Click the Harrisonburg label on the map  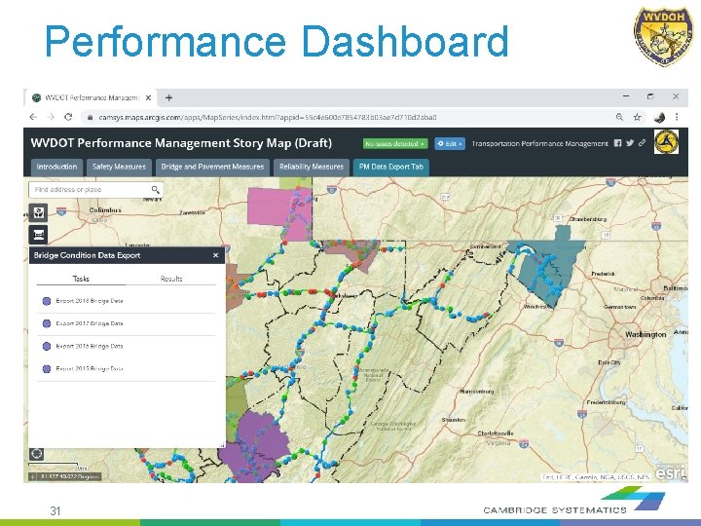[477, 392]
